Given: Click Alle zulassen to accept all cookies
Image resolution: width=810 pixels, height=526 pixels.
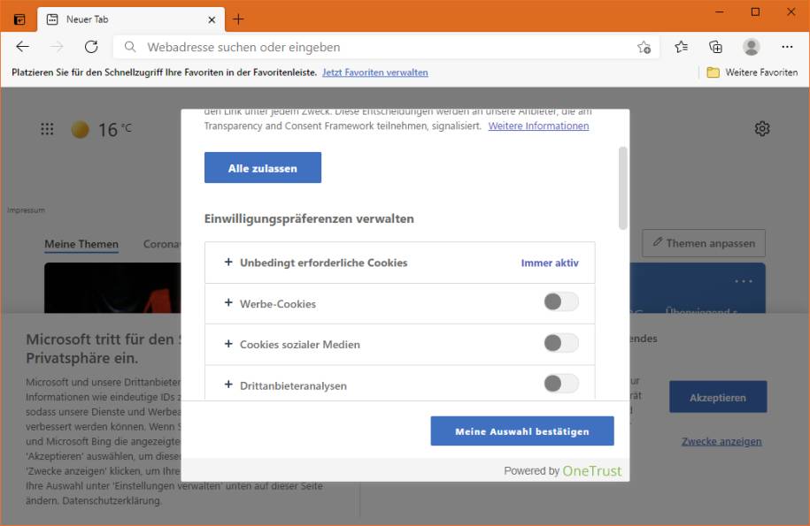Looking at the screenshot, I should pyautogui.click(x=262, y=167).
